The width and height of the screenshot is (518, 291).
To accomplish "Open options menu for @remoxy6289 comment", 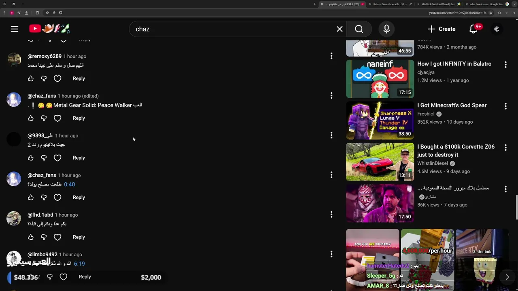I will pyautogui.click(x=331, y=56).
